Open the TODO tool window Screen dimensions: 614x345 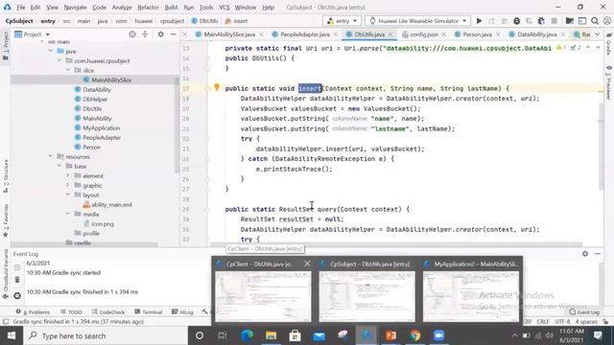pyautogui.click(x=71, y=312)
